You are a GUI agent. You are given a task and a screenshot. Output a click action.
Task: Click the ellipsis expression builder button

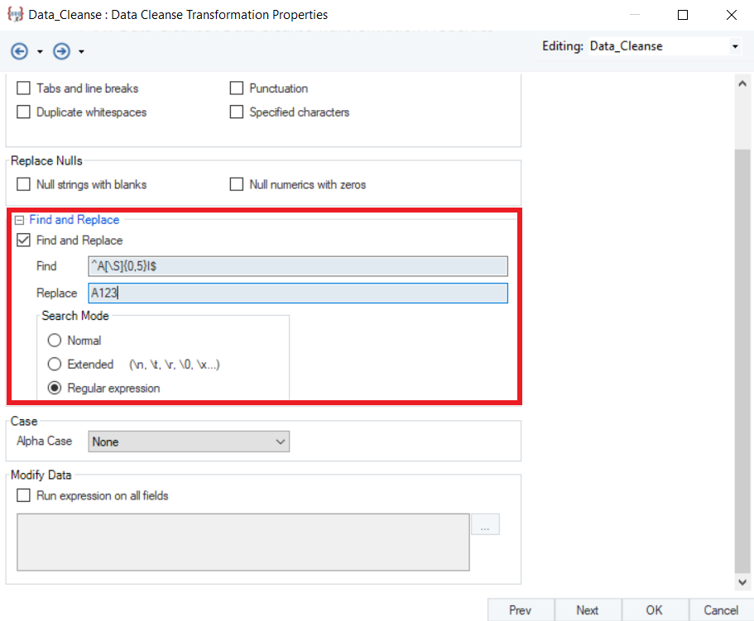pos(486,524)
